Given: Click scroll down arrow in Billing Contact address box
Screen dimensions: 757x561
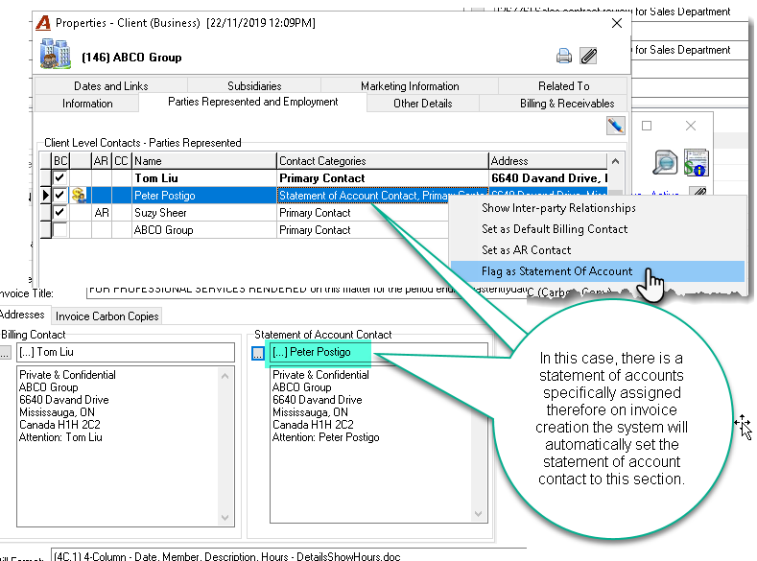Looking at the screenshot, I should click(225, 517).
